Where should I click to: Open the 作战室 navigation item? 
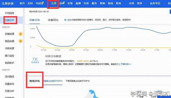(x=40, y=3)
